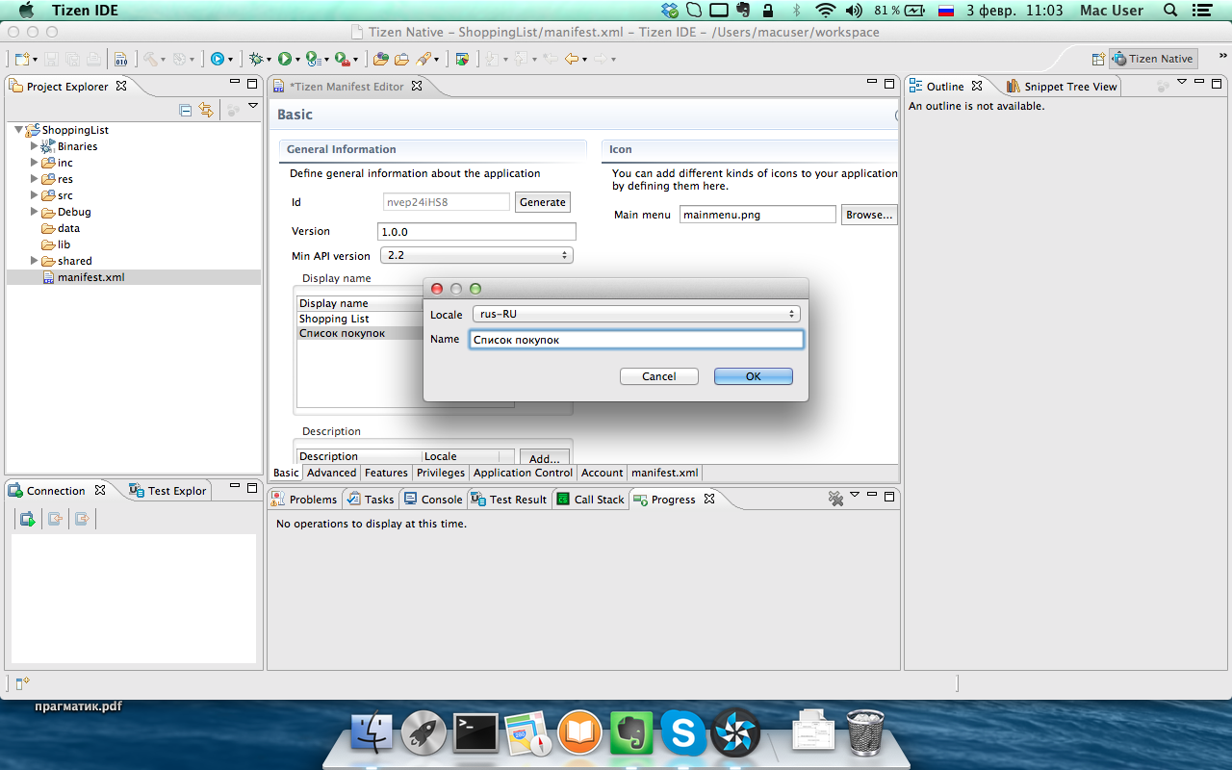Click the Wi-Fi status menu bar icon
The image size is (1232, 770).
[825, 11]
